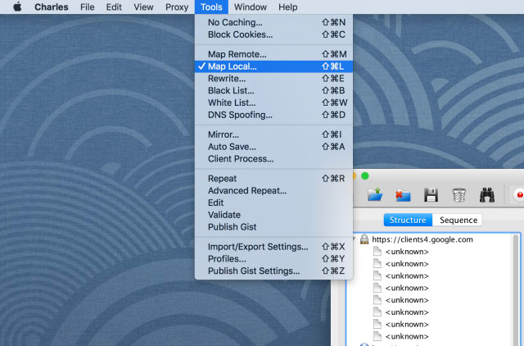Choose Publish Gist menu item
The image size is (524, 346).
(273, 226)
